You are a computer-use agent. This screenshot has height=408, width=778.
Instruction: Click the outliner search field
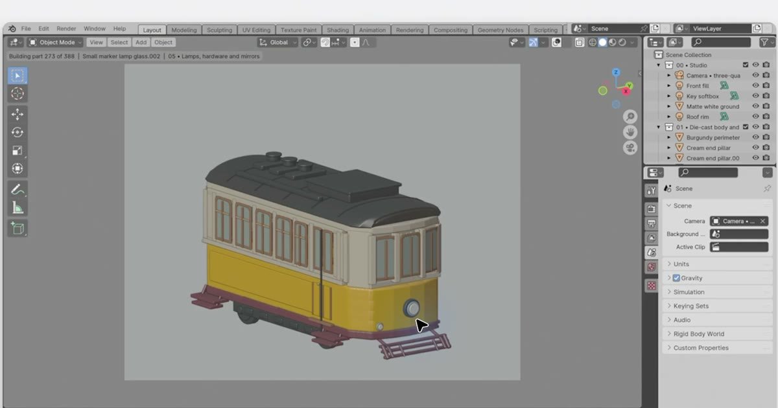coord(720,42)
